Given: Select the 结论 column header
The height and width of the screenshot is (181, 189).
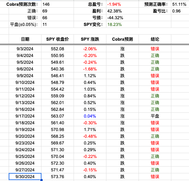Looking at the screenshot, I should tap(155, 39).
